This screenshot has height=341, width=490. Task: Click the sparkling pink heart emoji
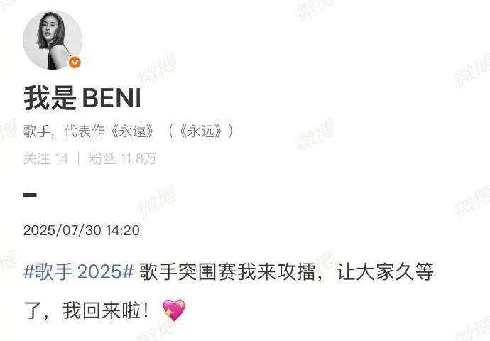click(174, 310)
